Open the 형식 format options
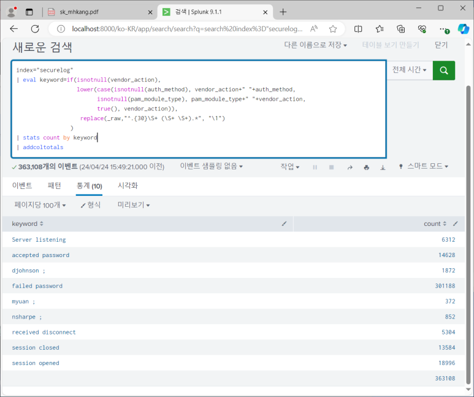This screenshot has width=474, height=397. click(90, 205)
